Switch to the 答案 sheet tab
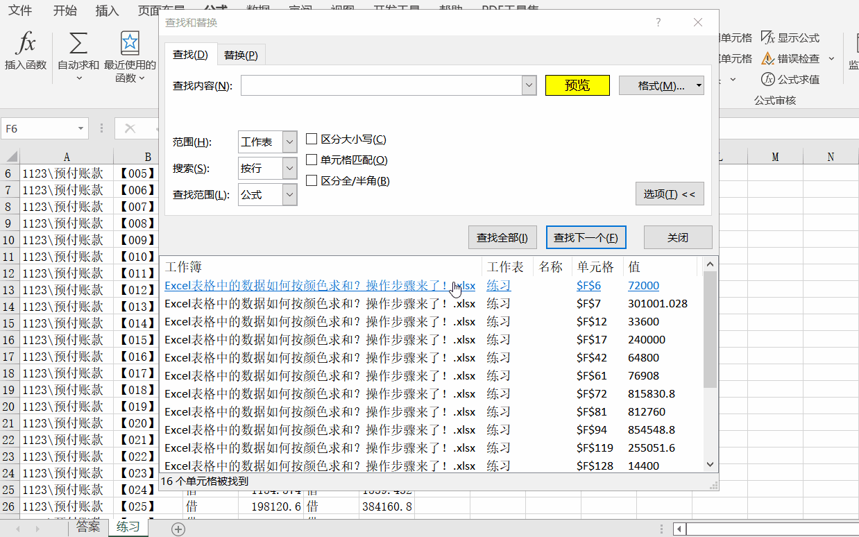The image size is (859, 537). (x=87, y=527)
